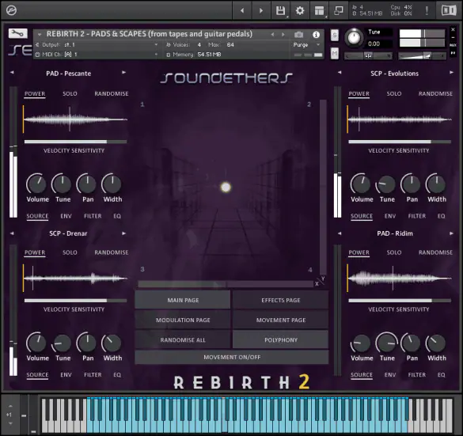The image size is (463, 436).
Task: Adjust PAD - Ridim velocity sensitivity slider
Action: pos(400,301)
